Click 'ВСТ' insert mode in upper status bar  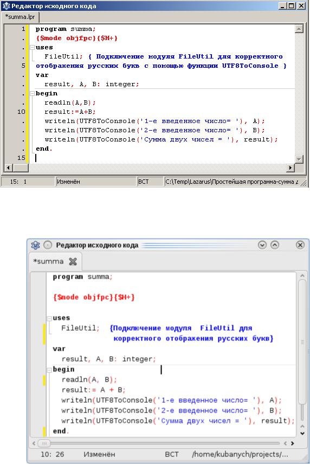click(x=144, y=182)
